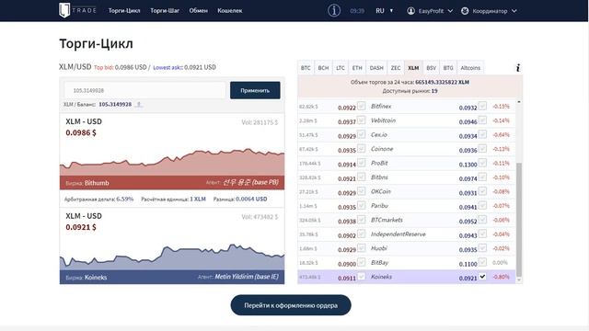Open the Торги-Шаг menu item
The width and height of the screenshot is (589, 331).
coord(165,10)
